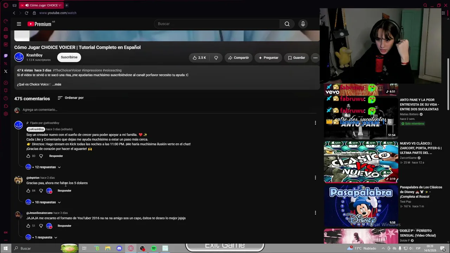Dislike the pinned xKrashBoy comment
Screen dimensions: 450x253
(41, 156)
